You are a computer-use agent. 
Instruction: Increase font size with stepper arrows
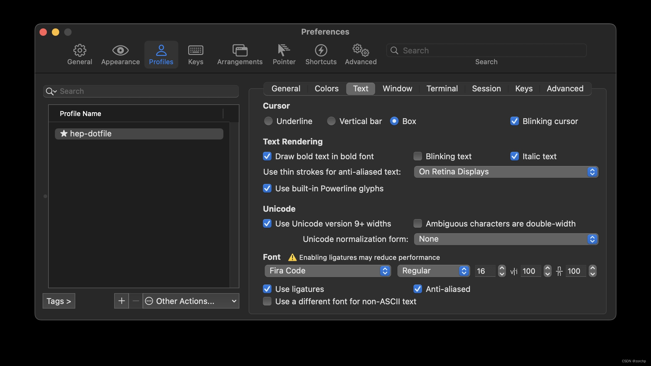point(502,268)
